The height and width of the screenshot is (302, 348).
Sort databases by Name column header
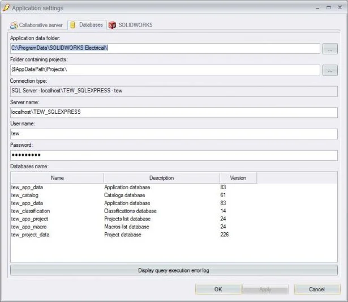click(57, 178)
